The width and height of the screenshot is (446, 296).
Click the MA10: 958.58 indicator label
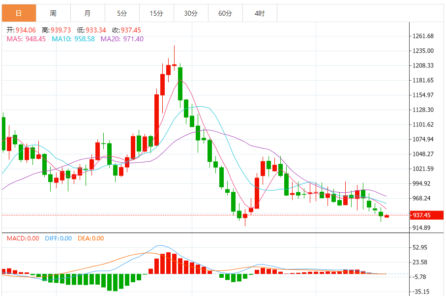pyautogui.click(x=73, y=39)
